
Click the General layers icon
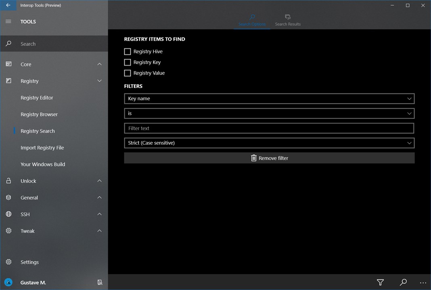(x=8, y=197)
